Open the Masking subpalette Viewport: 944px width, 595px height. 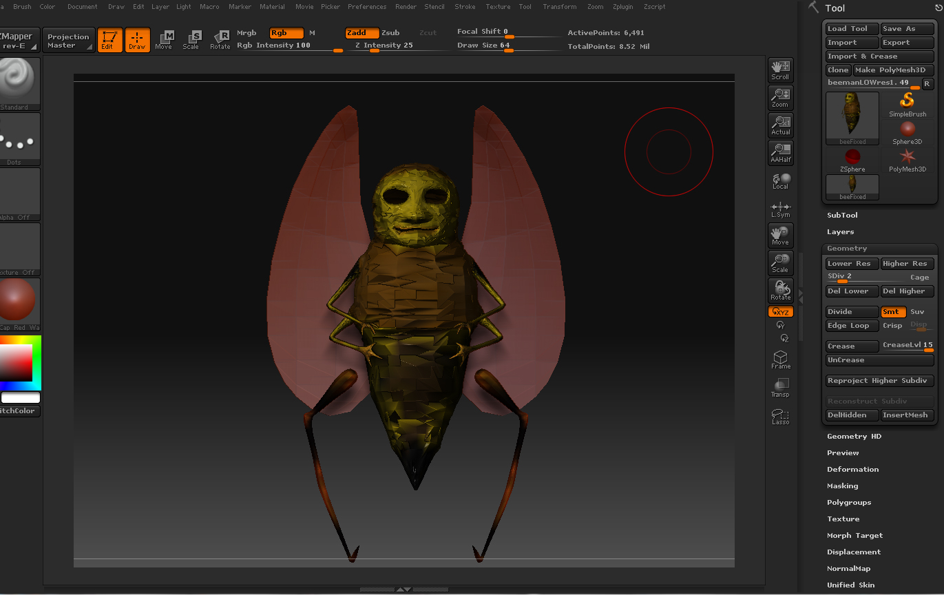tap(842, 486)
